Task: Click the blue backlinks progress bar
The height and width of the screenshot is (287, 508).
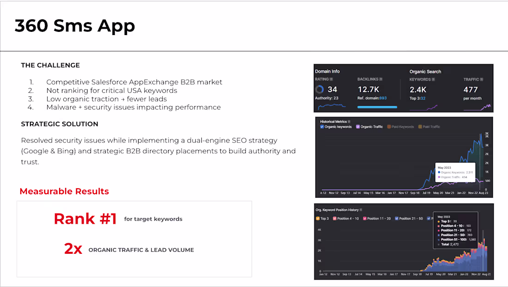Action: [377, 107]
